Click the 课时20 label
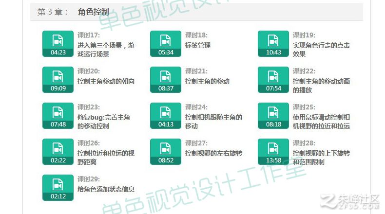Viewport: 385px width, 214px height. click(x=89, y=71)
